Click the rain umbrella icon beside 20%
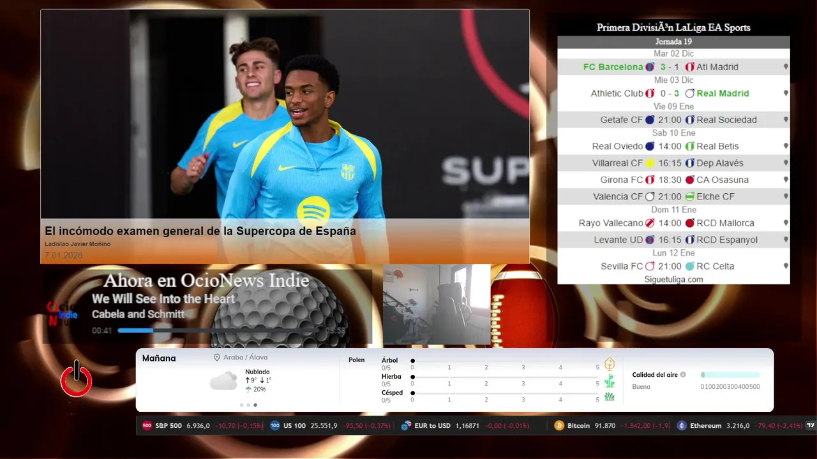 (248, 390)
